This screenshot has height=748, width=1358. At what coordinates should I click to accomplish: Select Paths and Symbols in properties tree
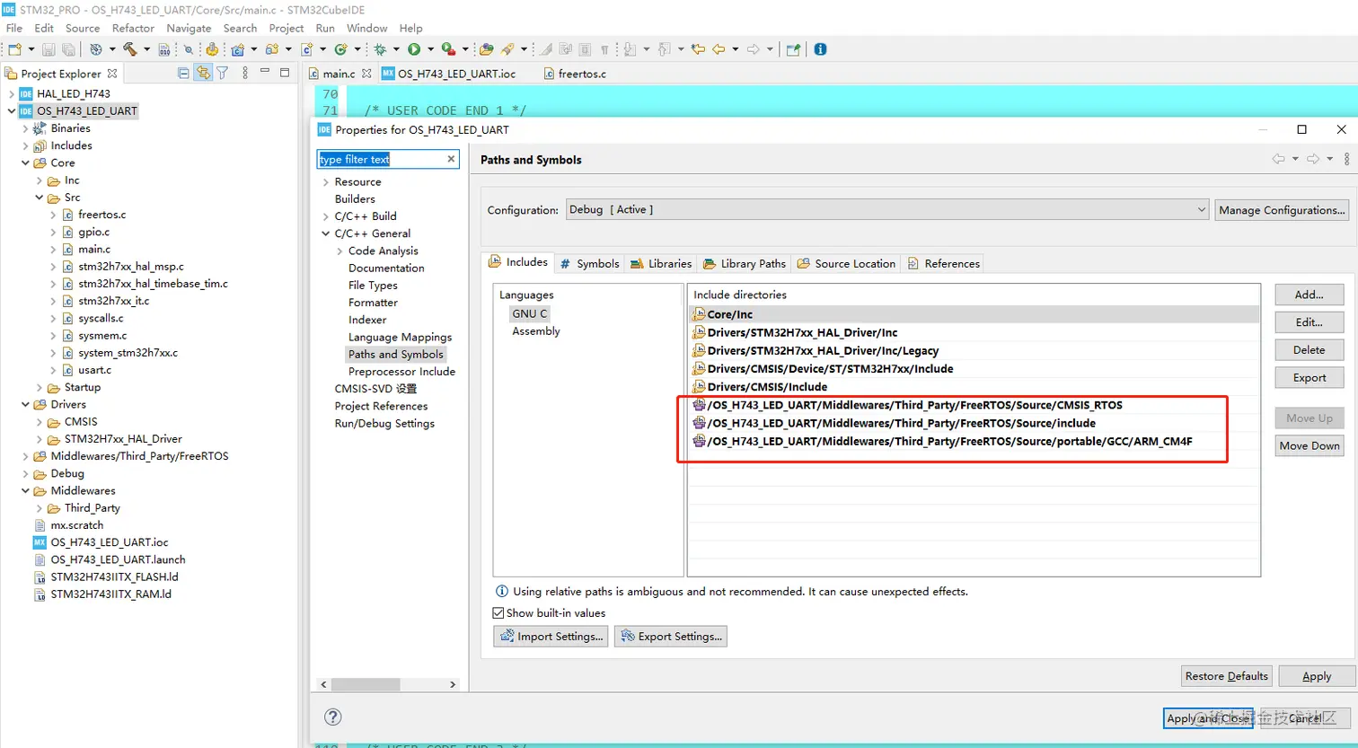click(x=396, y=355)
